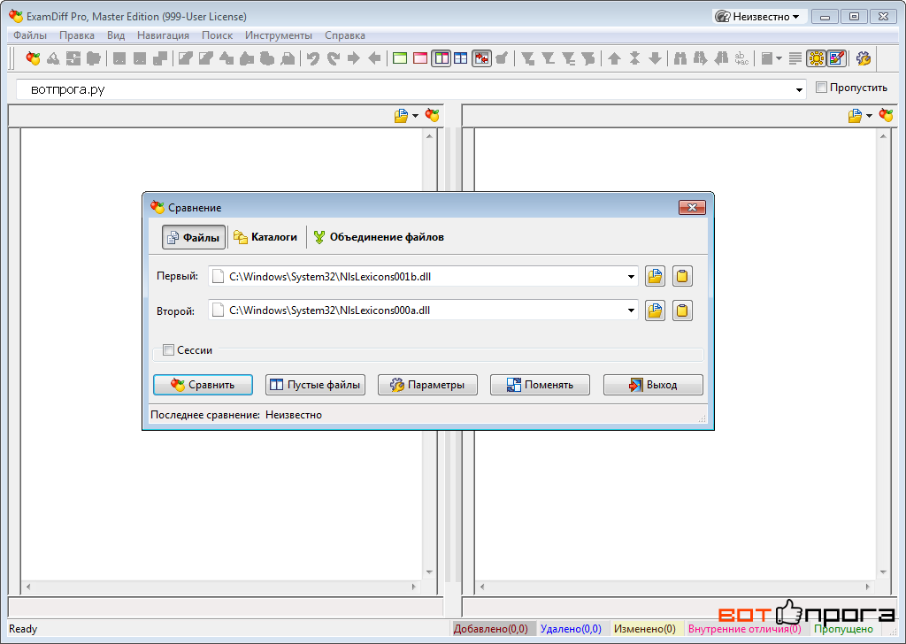
Task: Toggle the red-arrows synchronize panes icon
Action: click(x=481, y=58)
